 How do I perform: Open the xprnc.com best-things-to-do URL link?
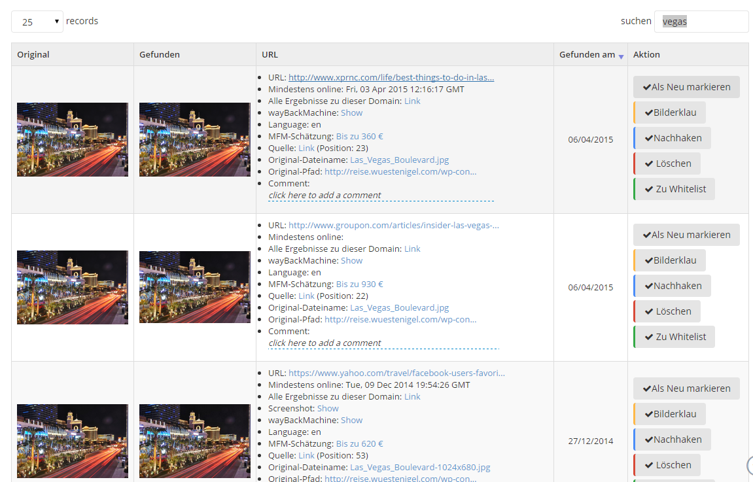point(391,77)
